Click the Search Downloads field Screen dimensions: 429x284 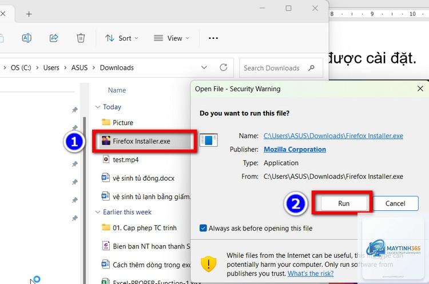pyautogui.click(x=281, y=68)
